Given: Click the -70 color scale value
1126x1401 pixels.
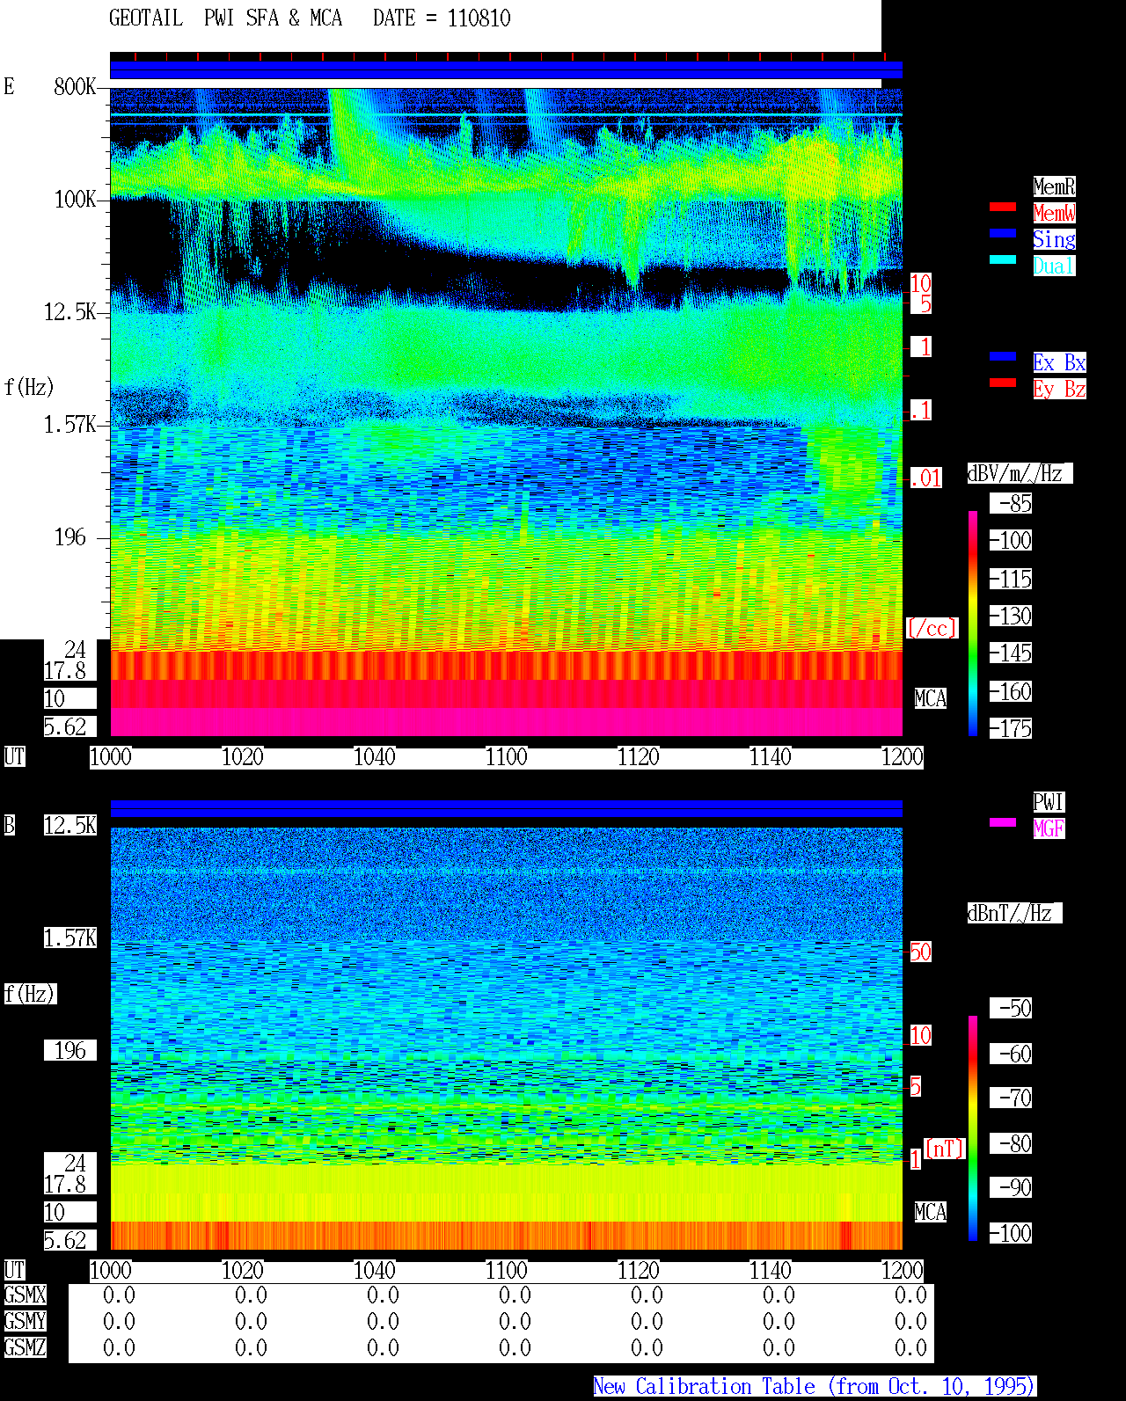Looking at the screenshot, I should point(1011,1098).
